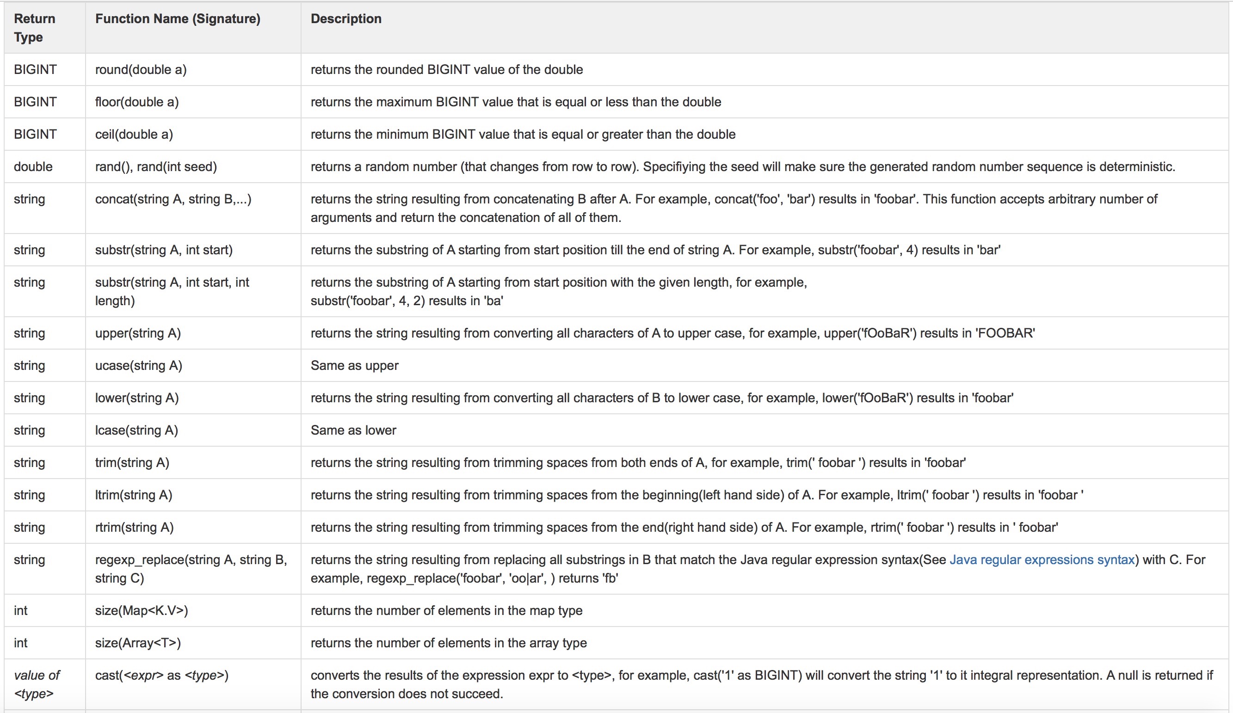The width and height of the screenshot is (1233, 713).
Task: Select the lcase(string A) function cell
Action: (x=136, y=430)
